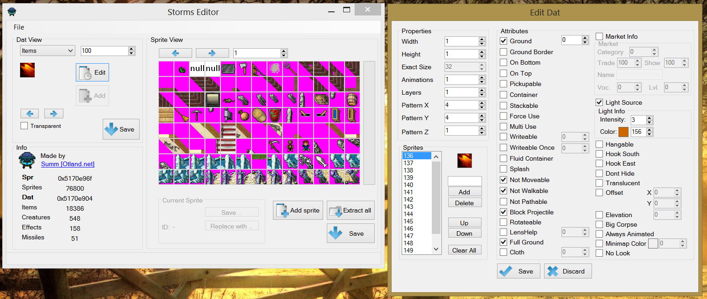Change the item ID 100 stepper
This screenshot has height=299, width=707.
131,51
